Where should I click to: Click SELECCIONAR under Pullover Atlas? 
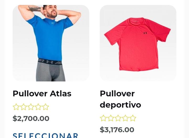point(45,135)
